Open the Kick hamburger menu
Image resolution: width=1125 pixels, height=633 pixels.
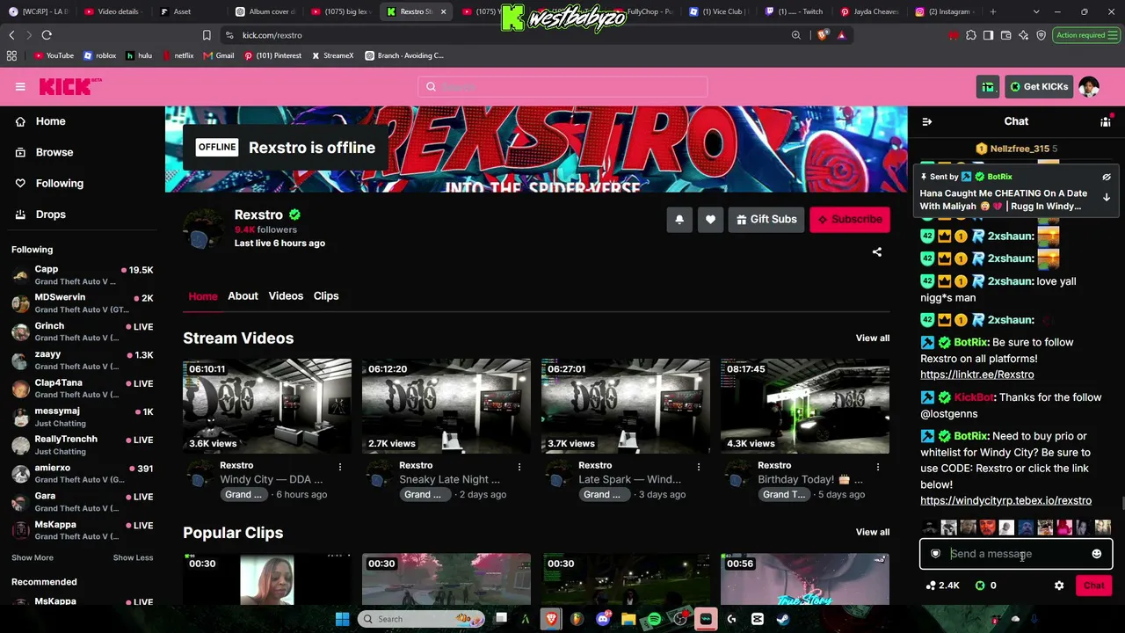[x=20, y=86]
